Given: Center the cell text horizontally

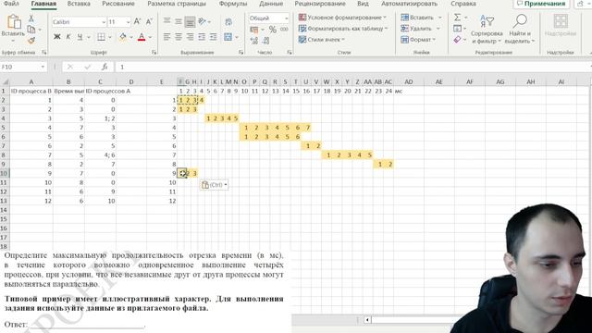Looking at the screenshot, I should click(179, 37).
